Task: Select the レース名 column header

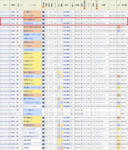Action: point(32,5)
